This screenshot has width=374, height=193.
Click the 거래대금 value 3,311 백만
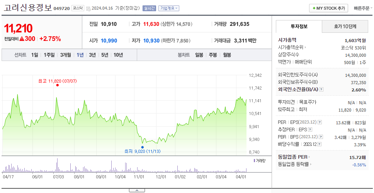pyautogui.click(x=245, y=41)
